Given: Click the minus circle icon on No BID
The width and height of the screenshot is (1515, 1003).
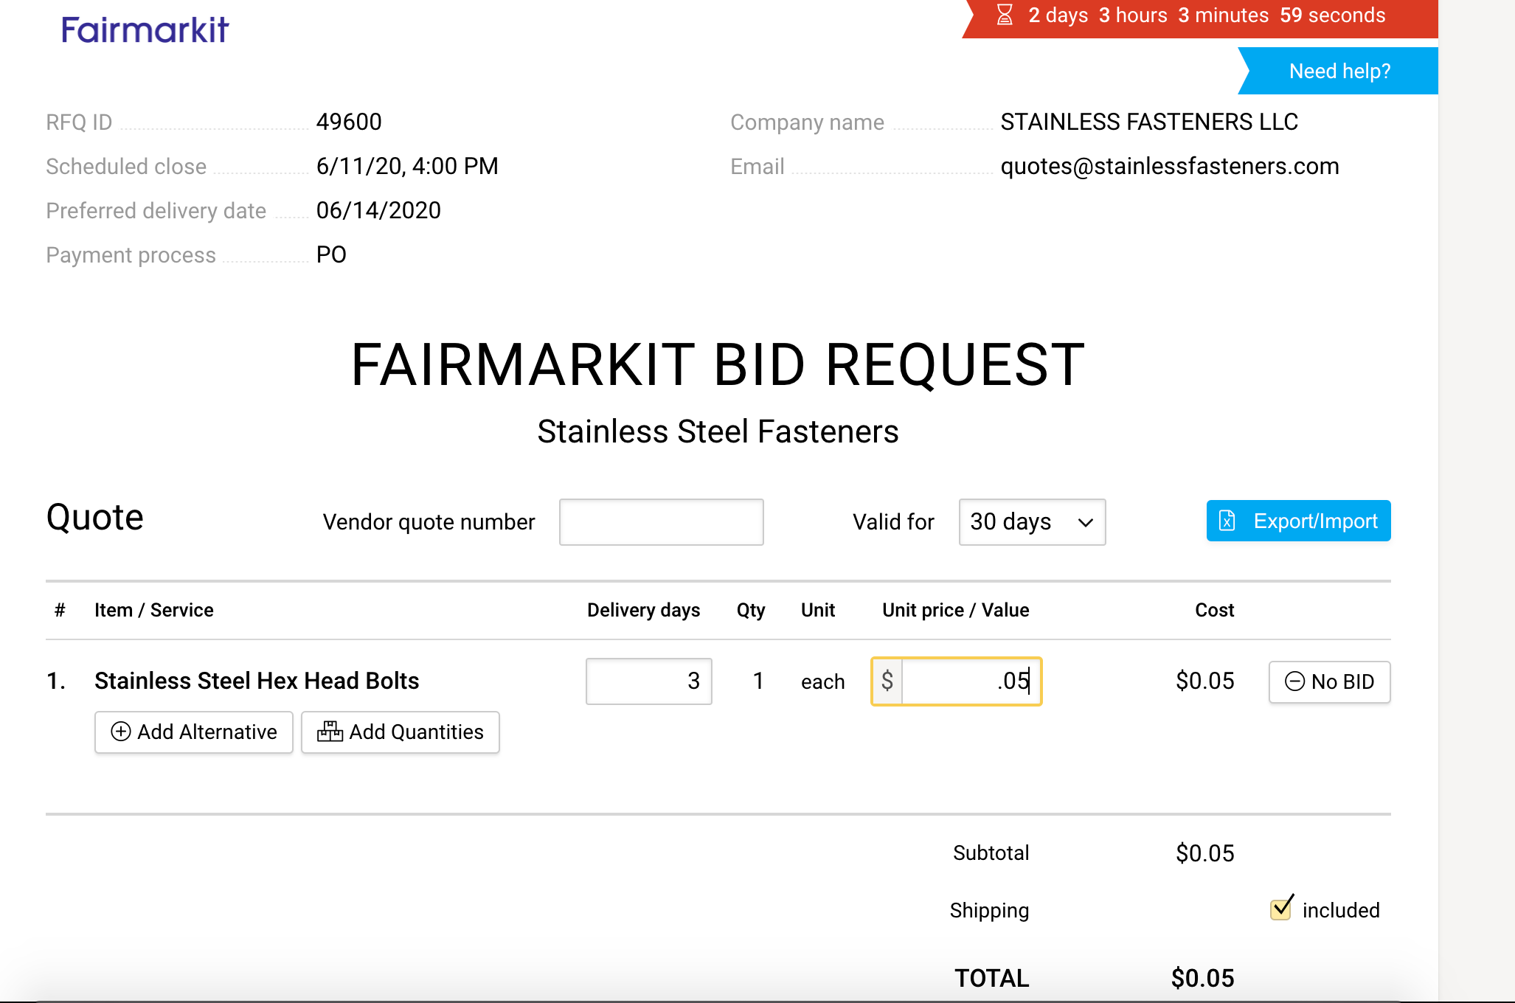Looking at the screenshot, I should click(x=1294, y=681).
